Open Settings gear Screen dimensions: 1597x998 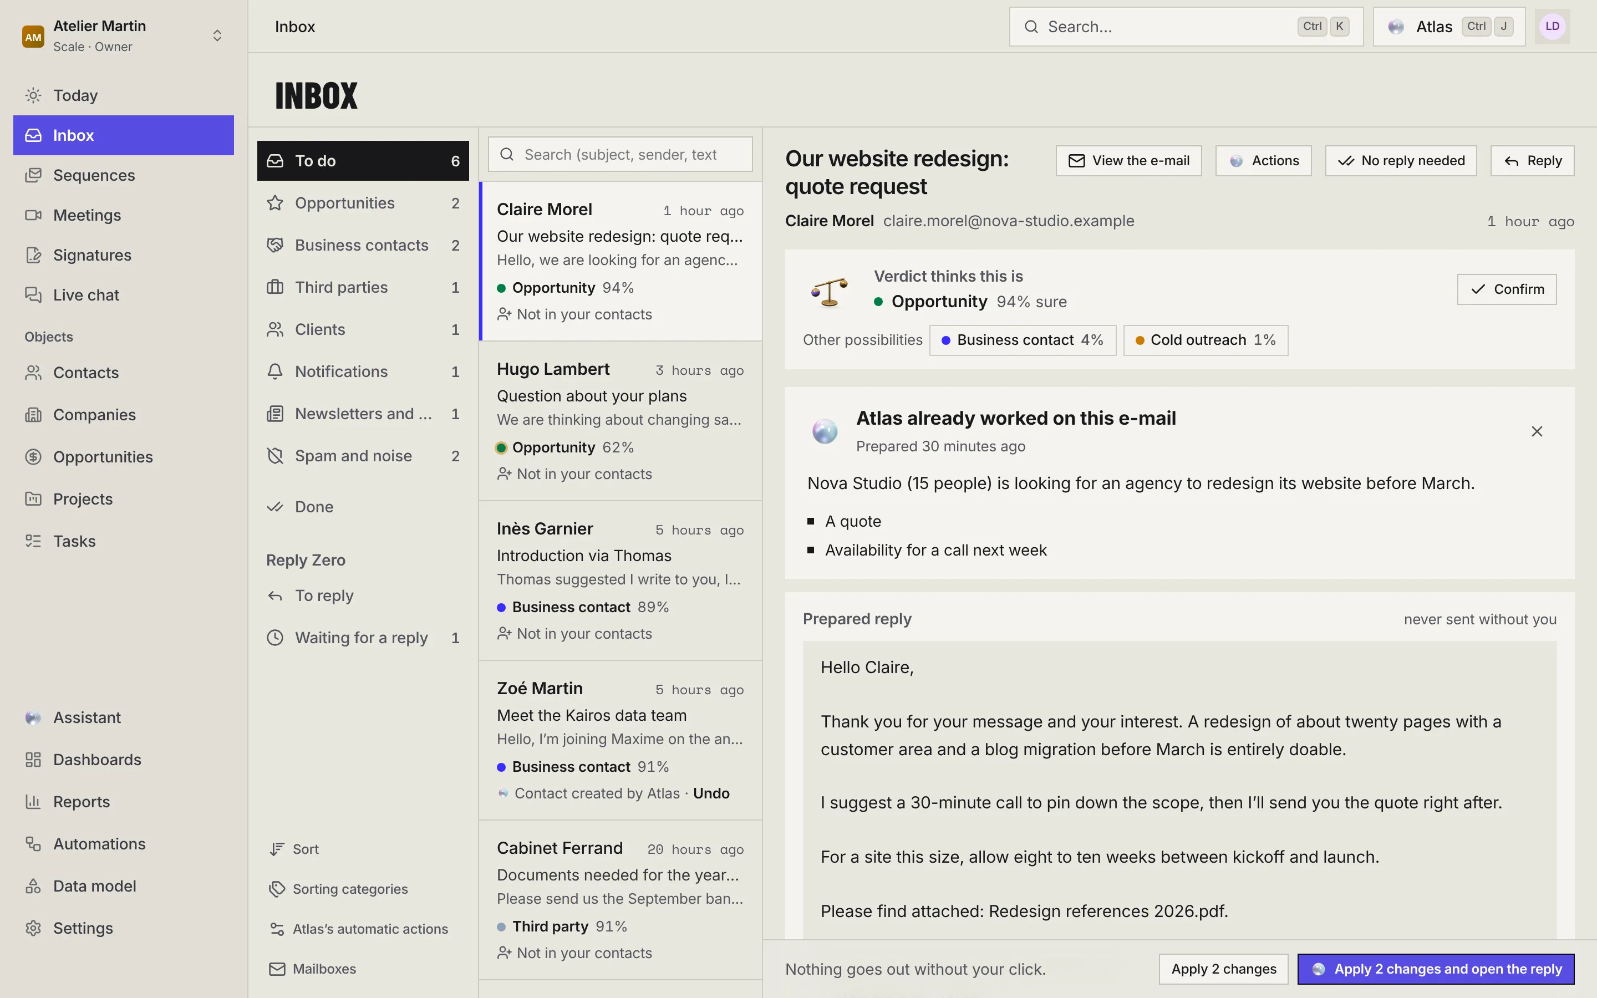pos(33,928)
